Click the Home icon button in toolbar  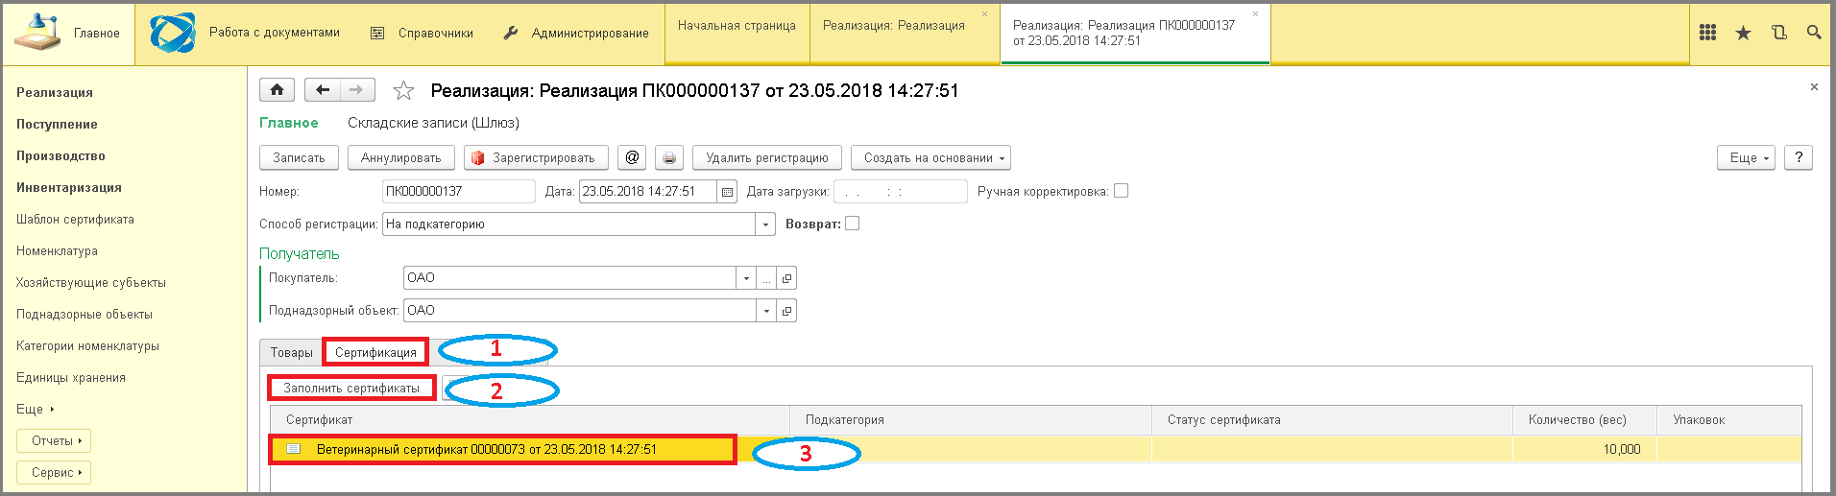pos(277,90)
